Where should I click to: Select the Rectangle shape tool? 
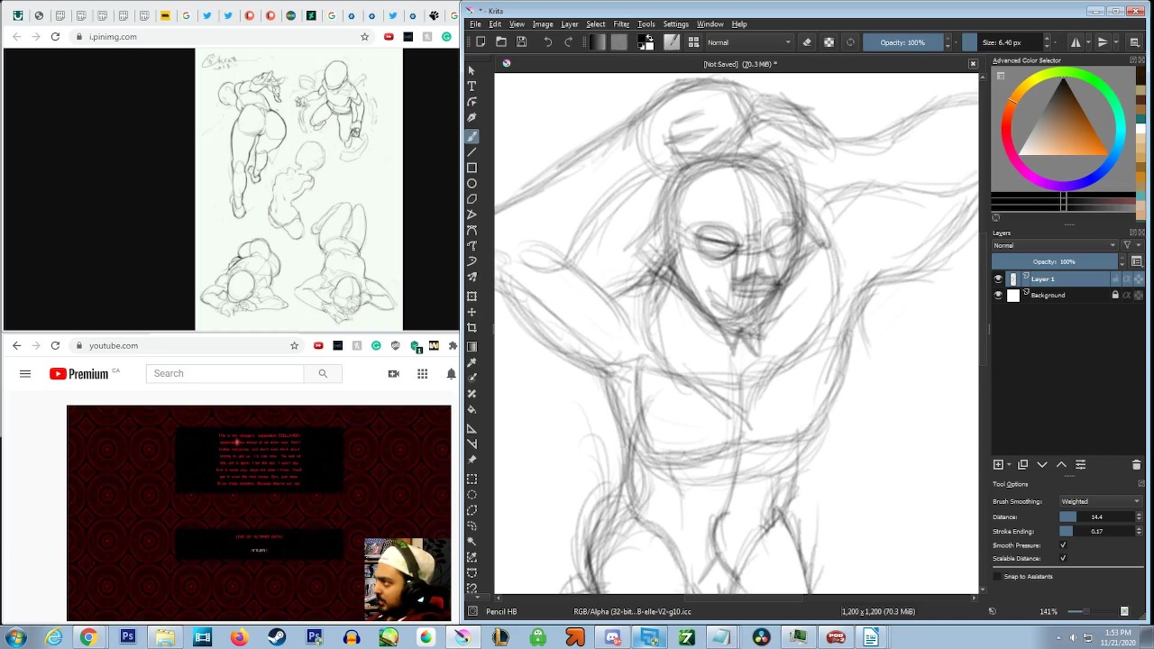coord(472,168)
